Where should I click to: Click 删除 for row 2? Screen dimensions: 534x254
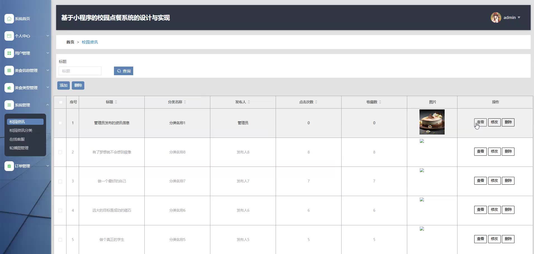click(508, 152)
